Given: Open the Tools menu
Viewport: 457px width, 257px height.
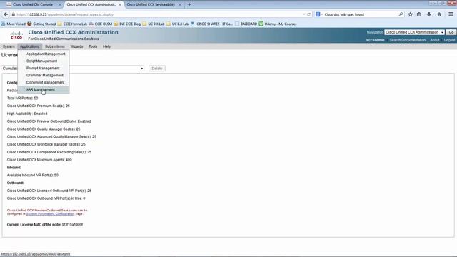Looking at the screenshot, I should (x=93, y=46).
